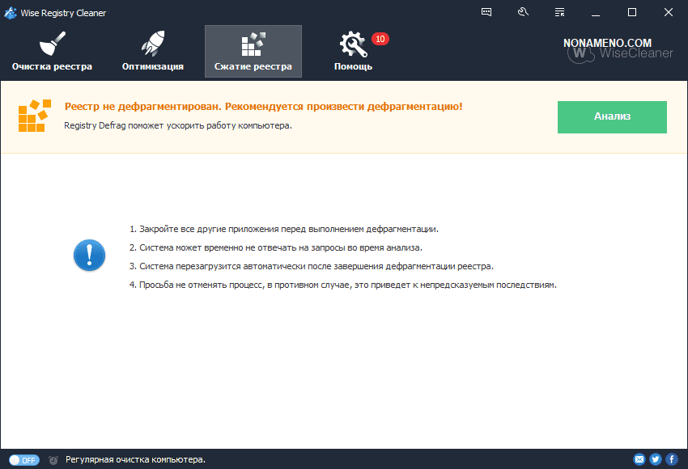Toggle the scheduled cleaning OFF switch
This screenshot has height=469, width=688.
24,459
